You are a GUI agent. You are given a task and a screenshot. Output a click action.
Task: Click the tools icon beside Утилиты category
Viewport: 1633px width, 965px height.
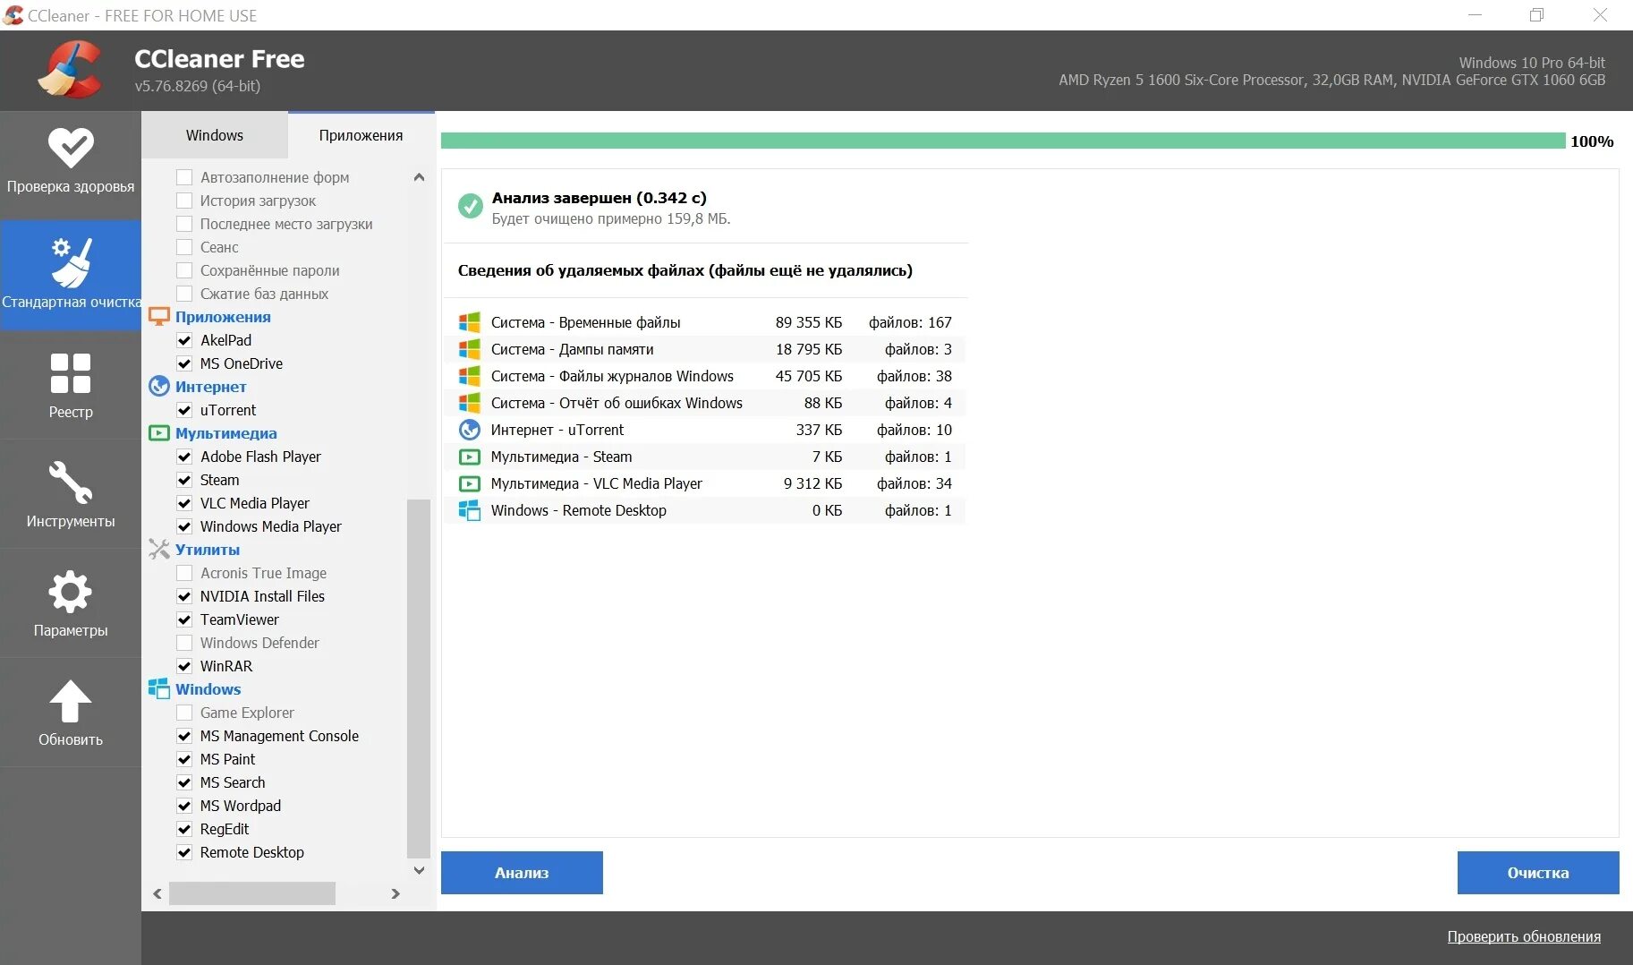[158, 550]
